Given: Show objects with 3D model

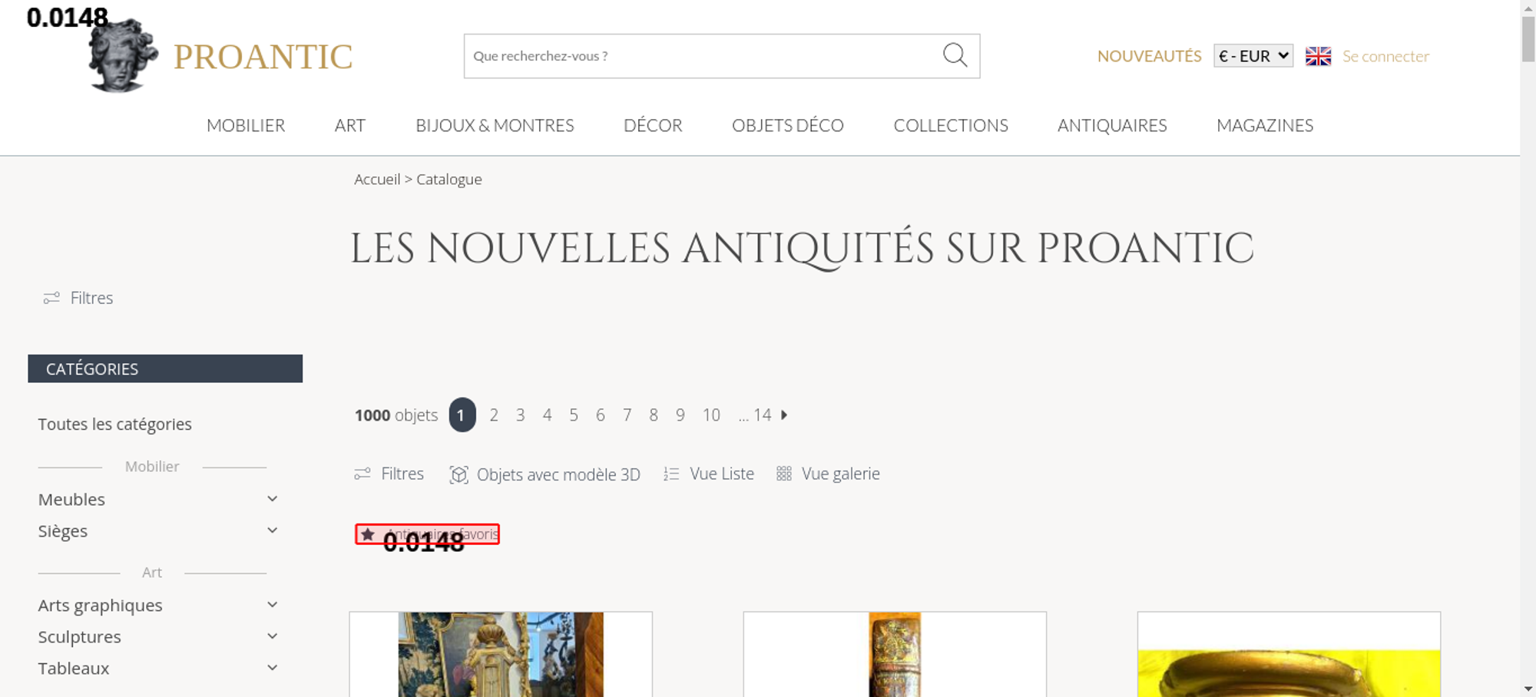Looking at the screenshot, I should [545, 474].
